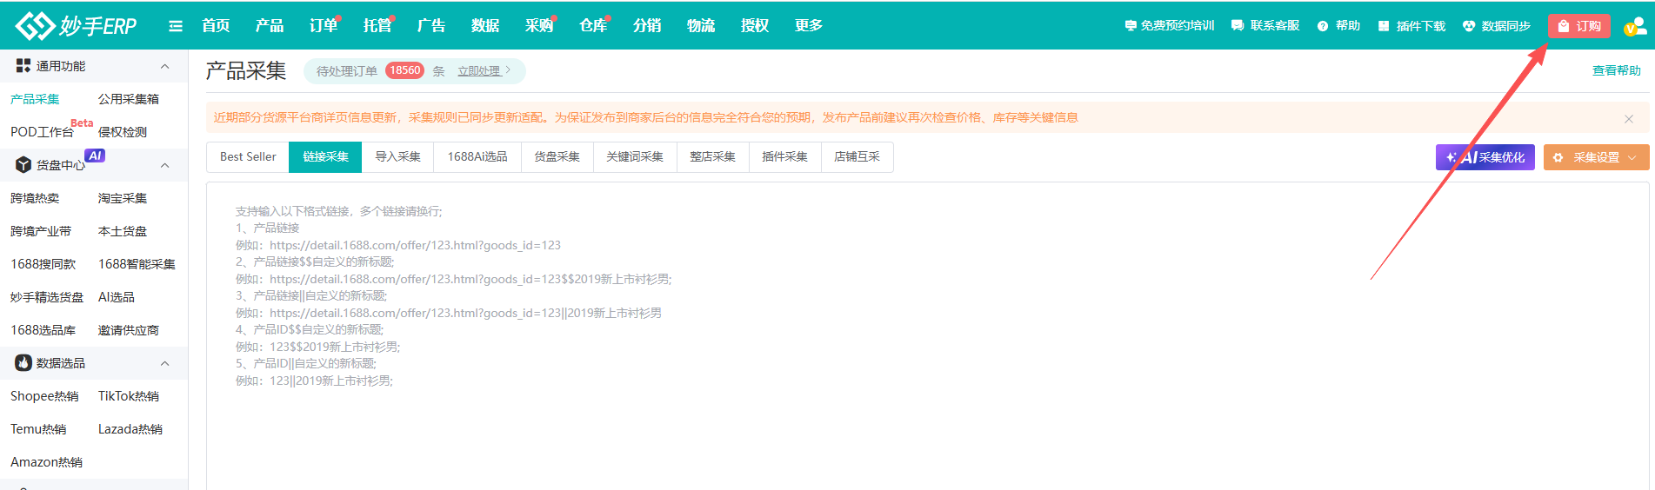
Task: Open the 仓库 menu
Action: 593,25
